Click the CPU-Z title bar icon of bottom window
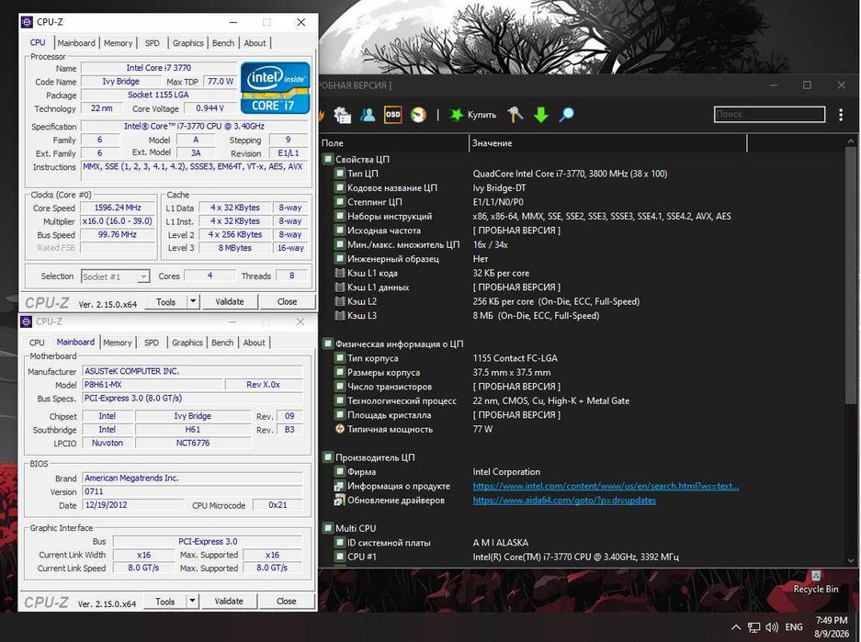 (x=26, y=321)
